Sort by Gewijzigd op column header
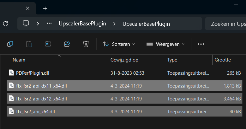This screenshot has width=246, height=129. pyautogui.click(x=124, y=60)
